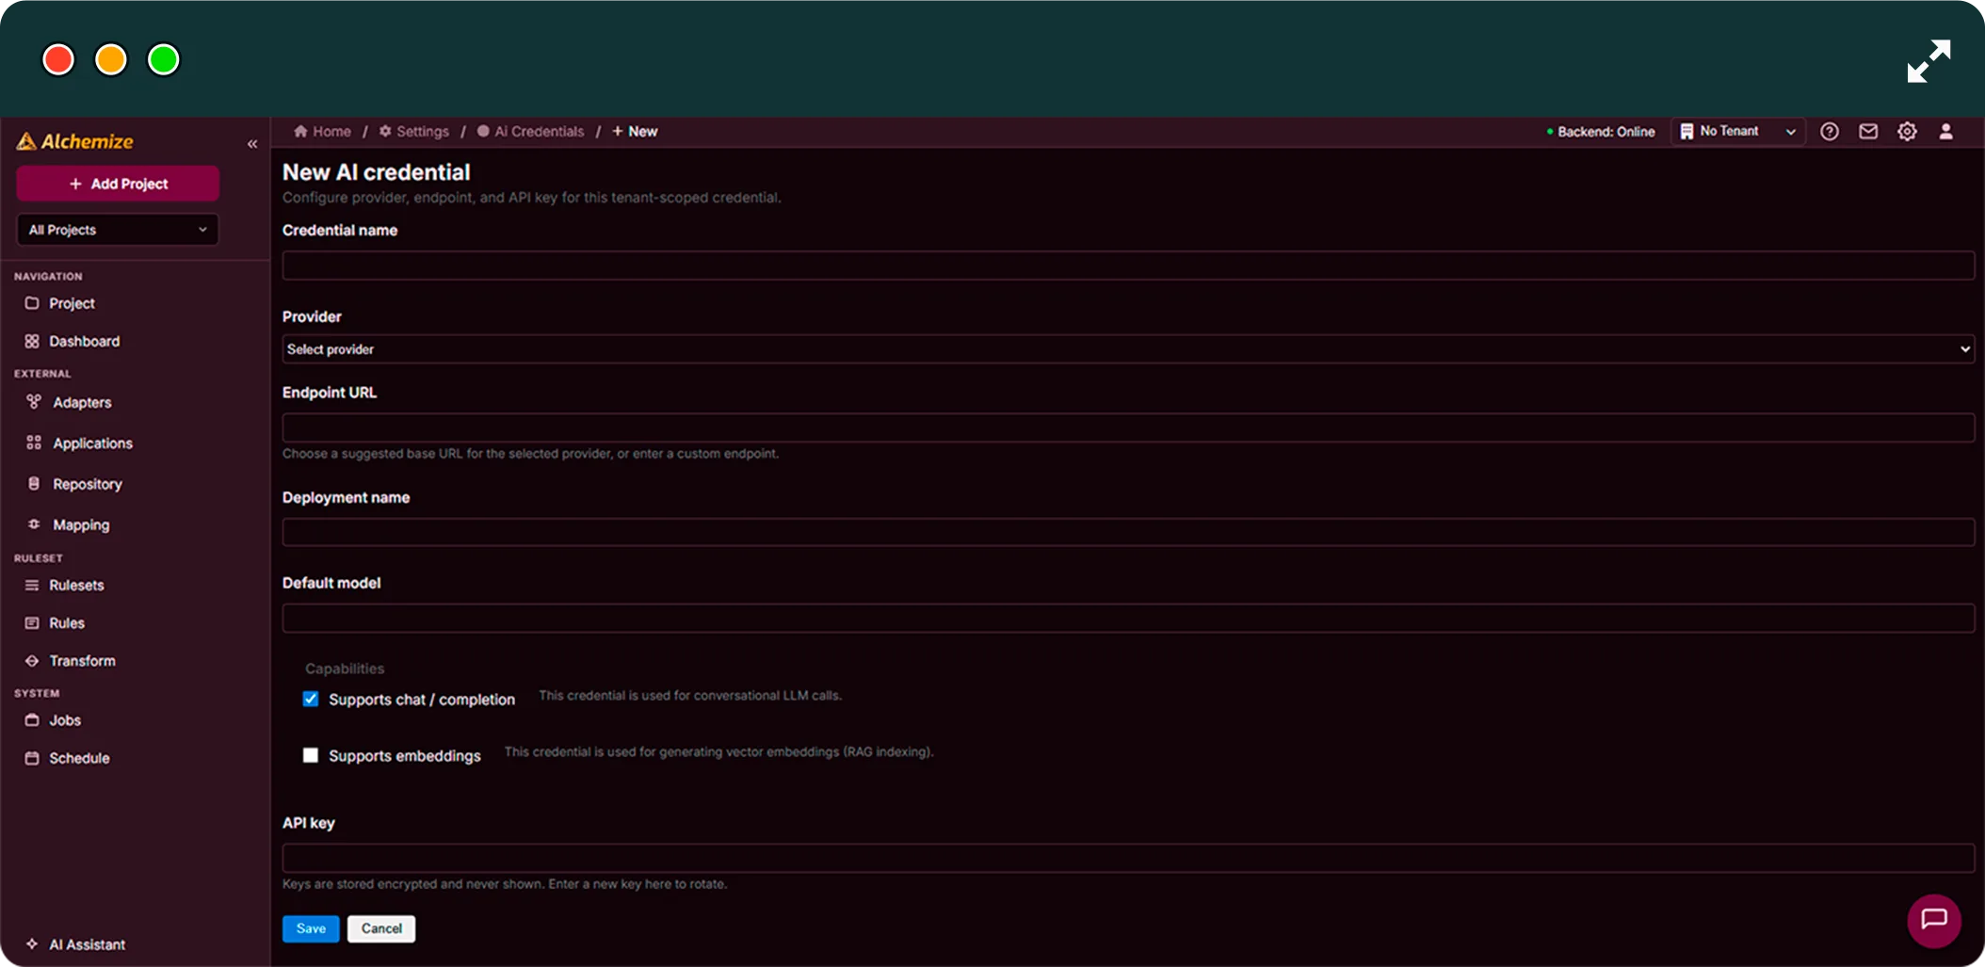The width and height of the screenshot is (1985, 967).
Task: Click the Backend: Online status
Action: (x=1600, y=132)
